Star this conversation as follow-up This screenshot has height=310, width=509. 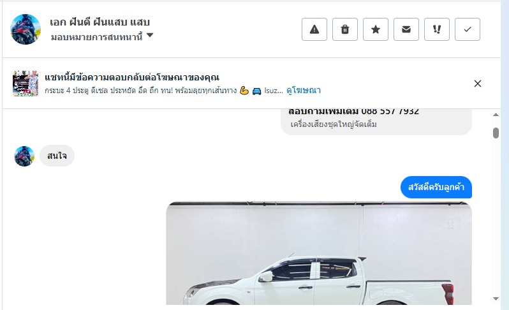[376, 29]
